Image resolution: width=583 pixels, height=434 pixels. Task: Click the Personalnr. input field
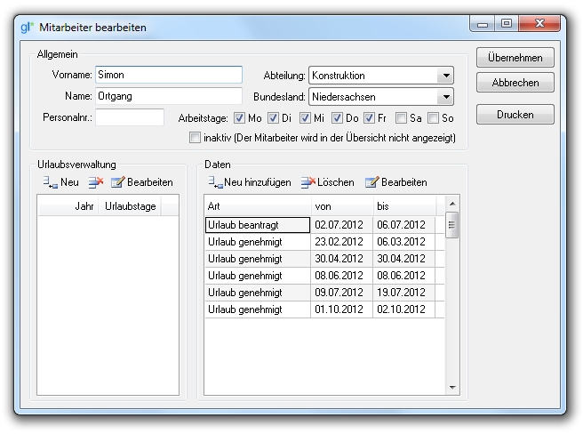point(131,117)
